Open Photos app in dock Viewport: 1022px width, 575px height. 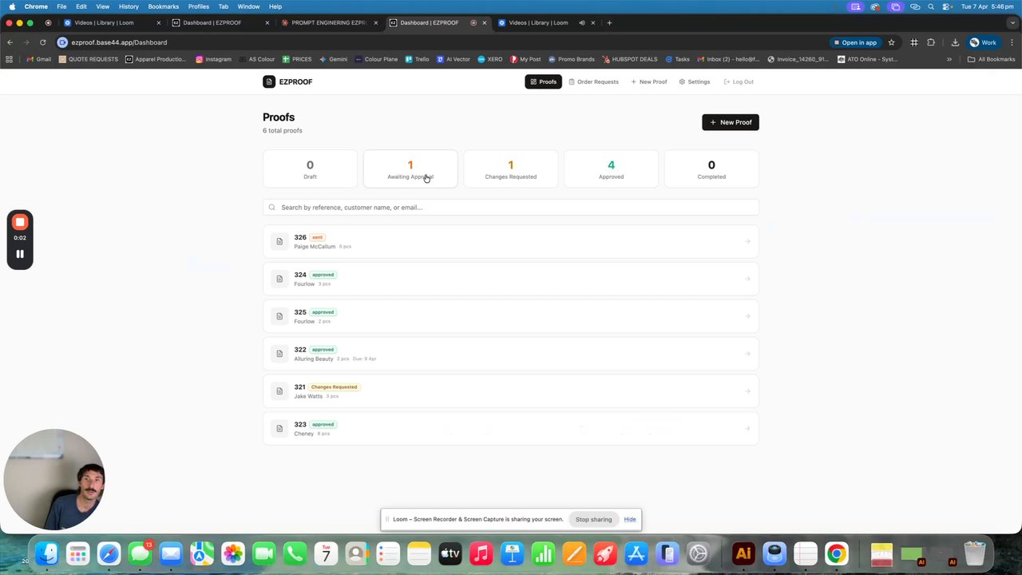(233, 553)
